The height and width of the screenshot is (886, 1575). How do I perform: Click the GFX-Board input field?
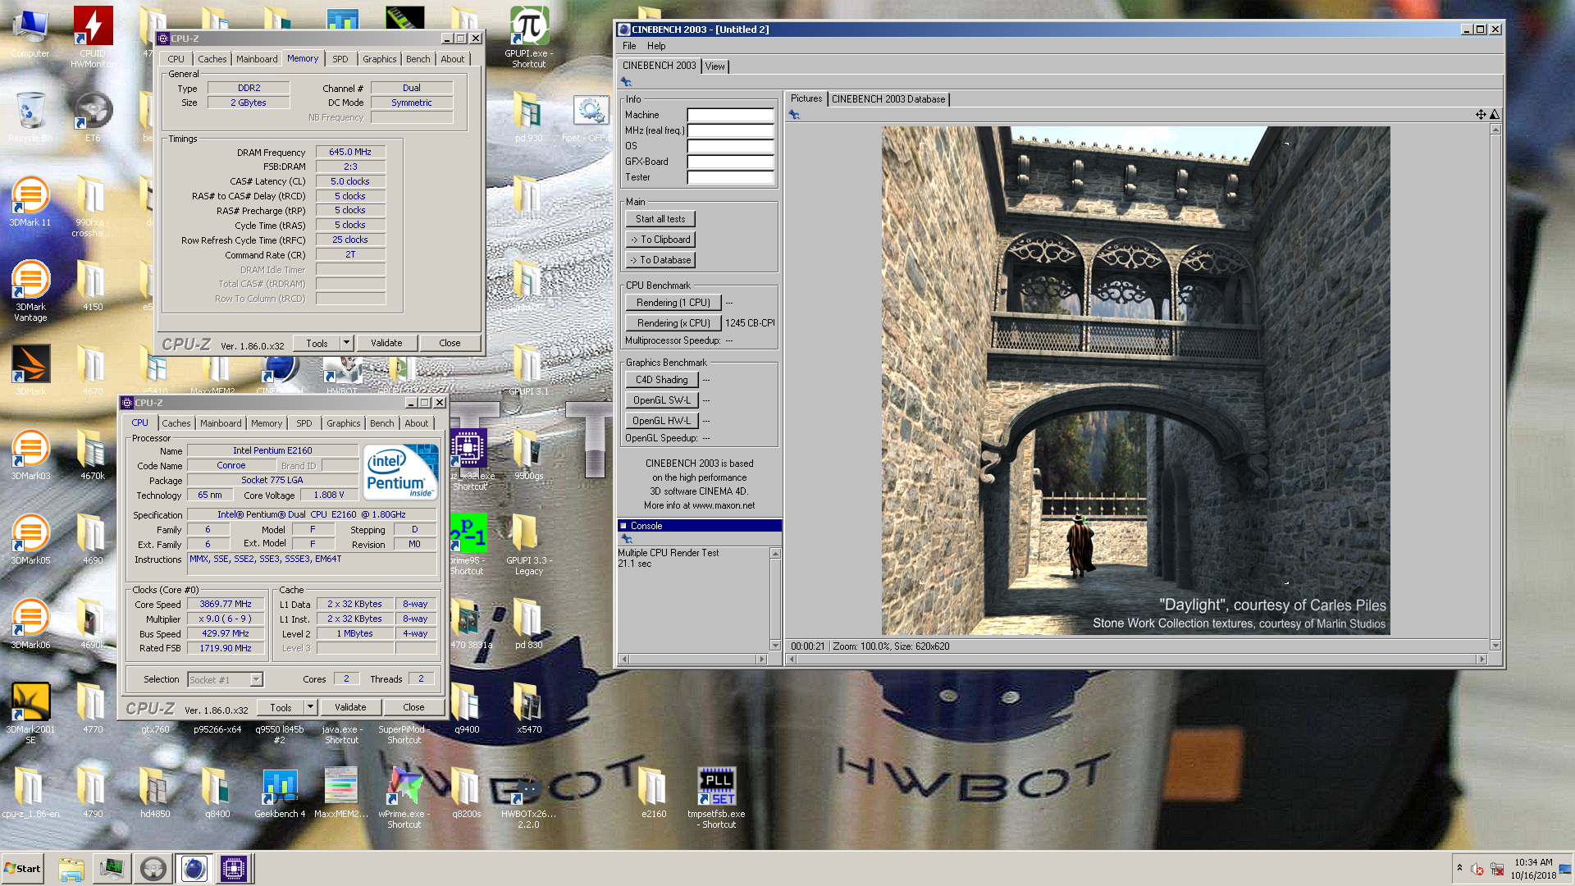click(730, 162)
